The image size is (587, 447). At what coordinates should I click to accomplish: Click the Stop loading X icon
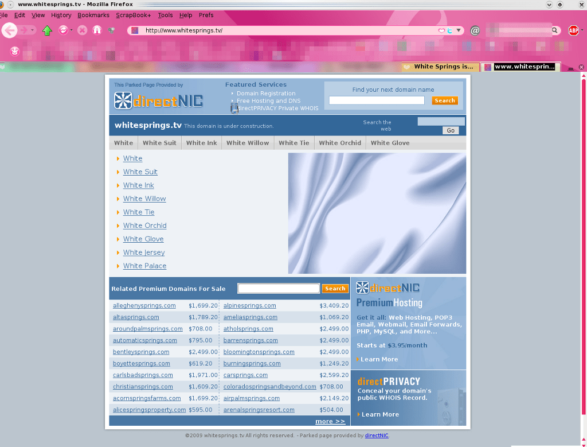(83, 30)
